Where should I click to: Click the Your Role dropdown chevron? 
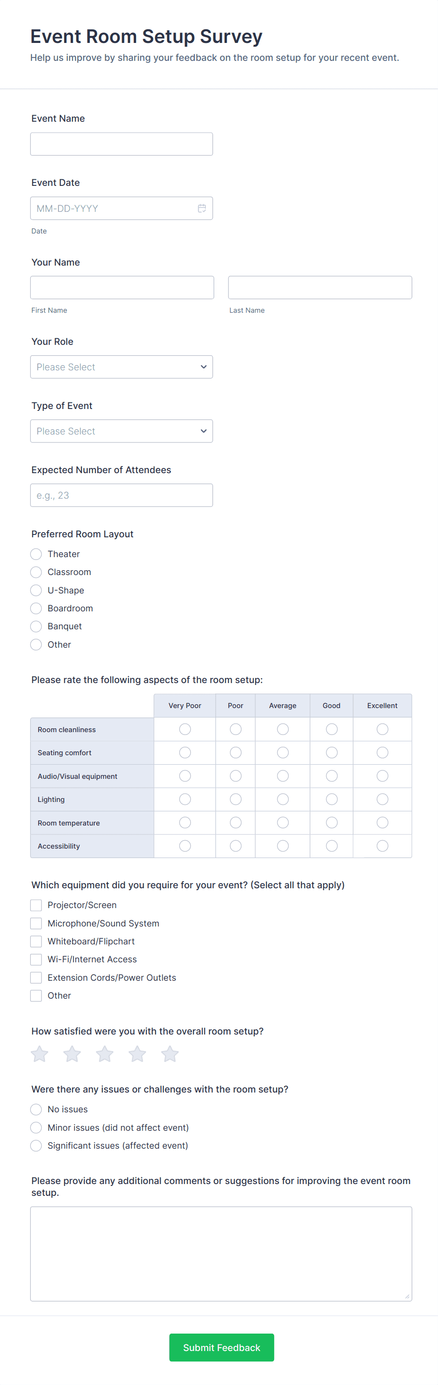[x=203, y=367]
